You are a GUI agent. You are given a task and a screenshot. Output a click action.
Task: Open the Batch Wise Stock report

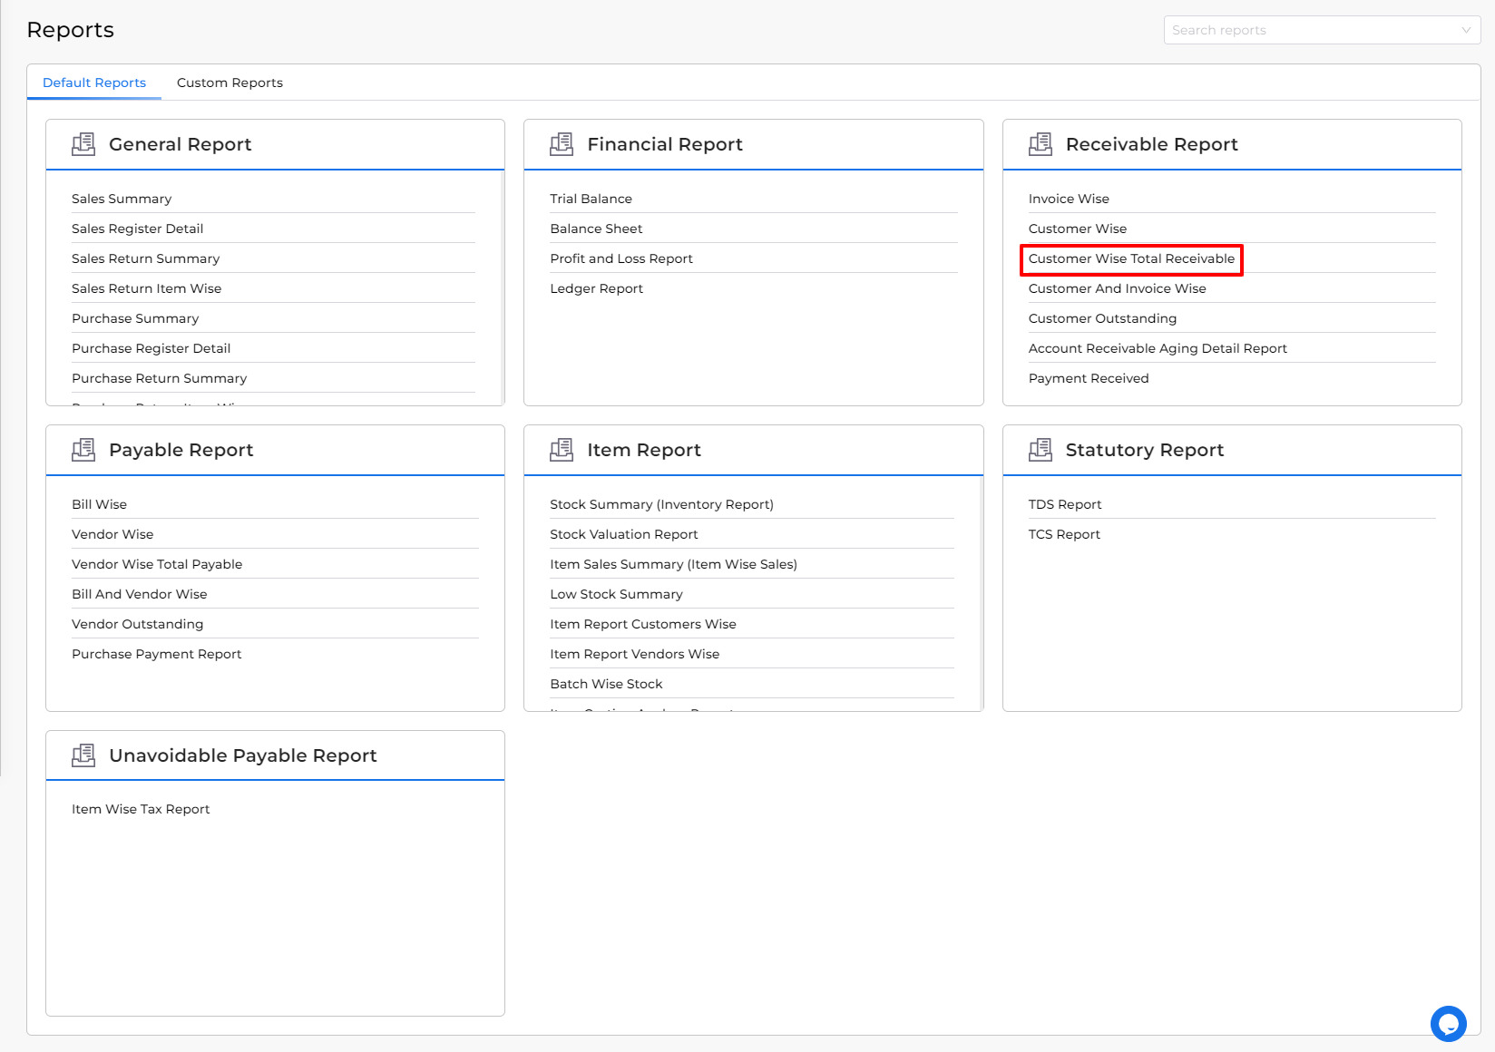(x=606, y=684)
